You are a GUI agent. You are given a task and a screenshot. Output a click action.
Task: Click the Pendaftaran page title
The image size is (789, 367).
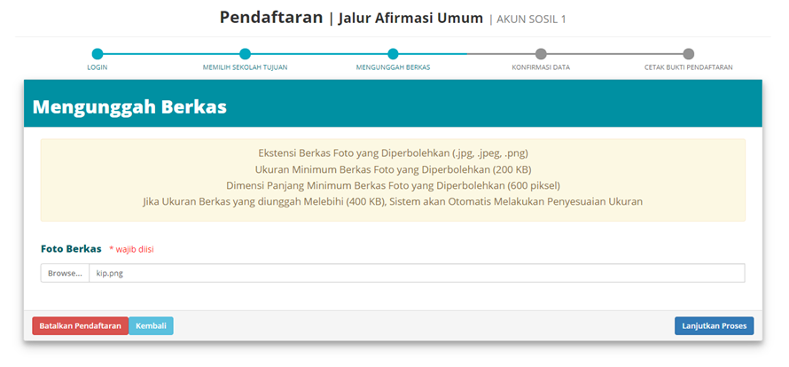click(271, 18)
